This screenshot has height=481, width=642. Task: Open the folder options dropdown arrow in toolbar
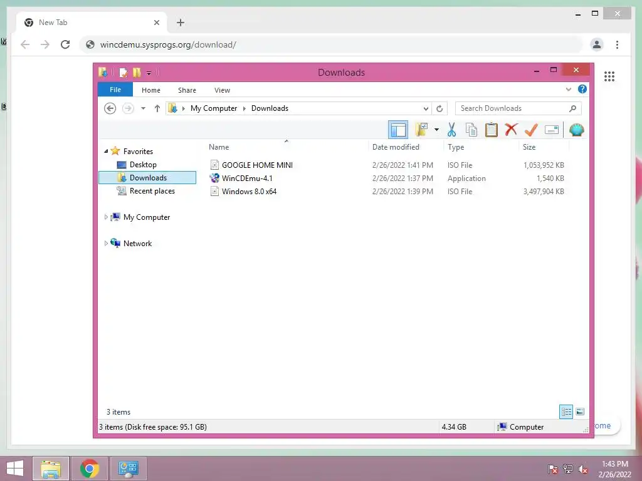pyautogui.click(x=436, y=130)
